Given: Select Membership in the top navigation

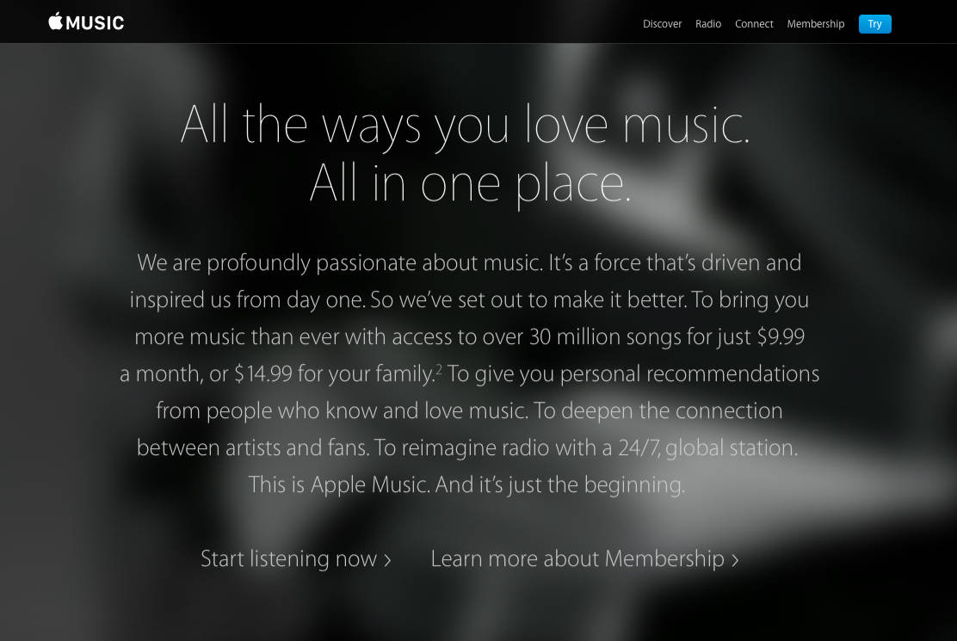Looking at the screenshot, I should click(x=815, y=24).
